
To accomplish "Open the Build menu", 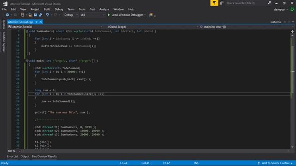I will [x=47, y=9].
